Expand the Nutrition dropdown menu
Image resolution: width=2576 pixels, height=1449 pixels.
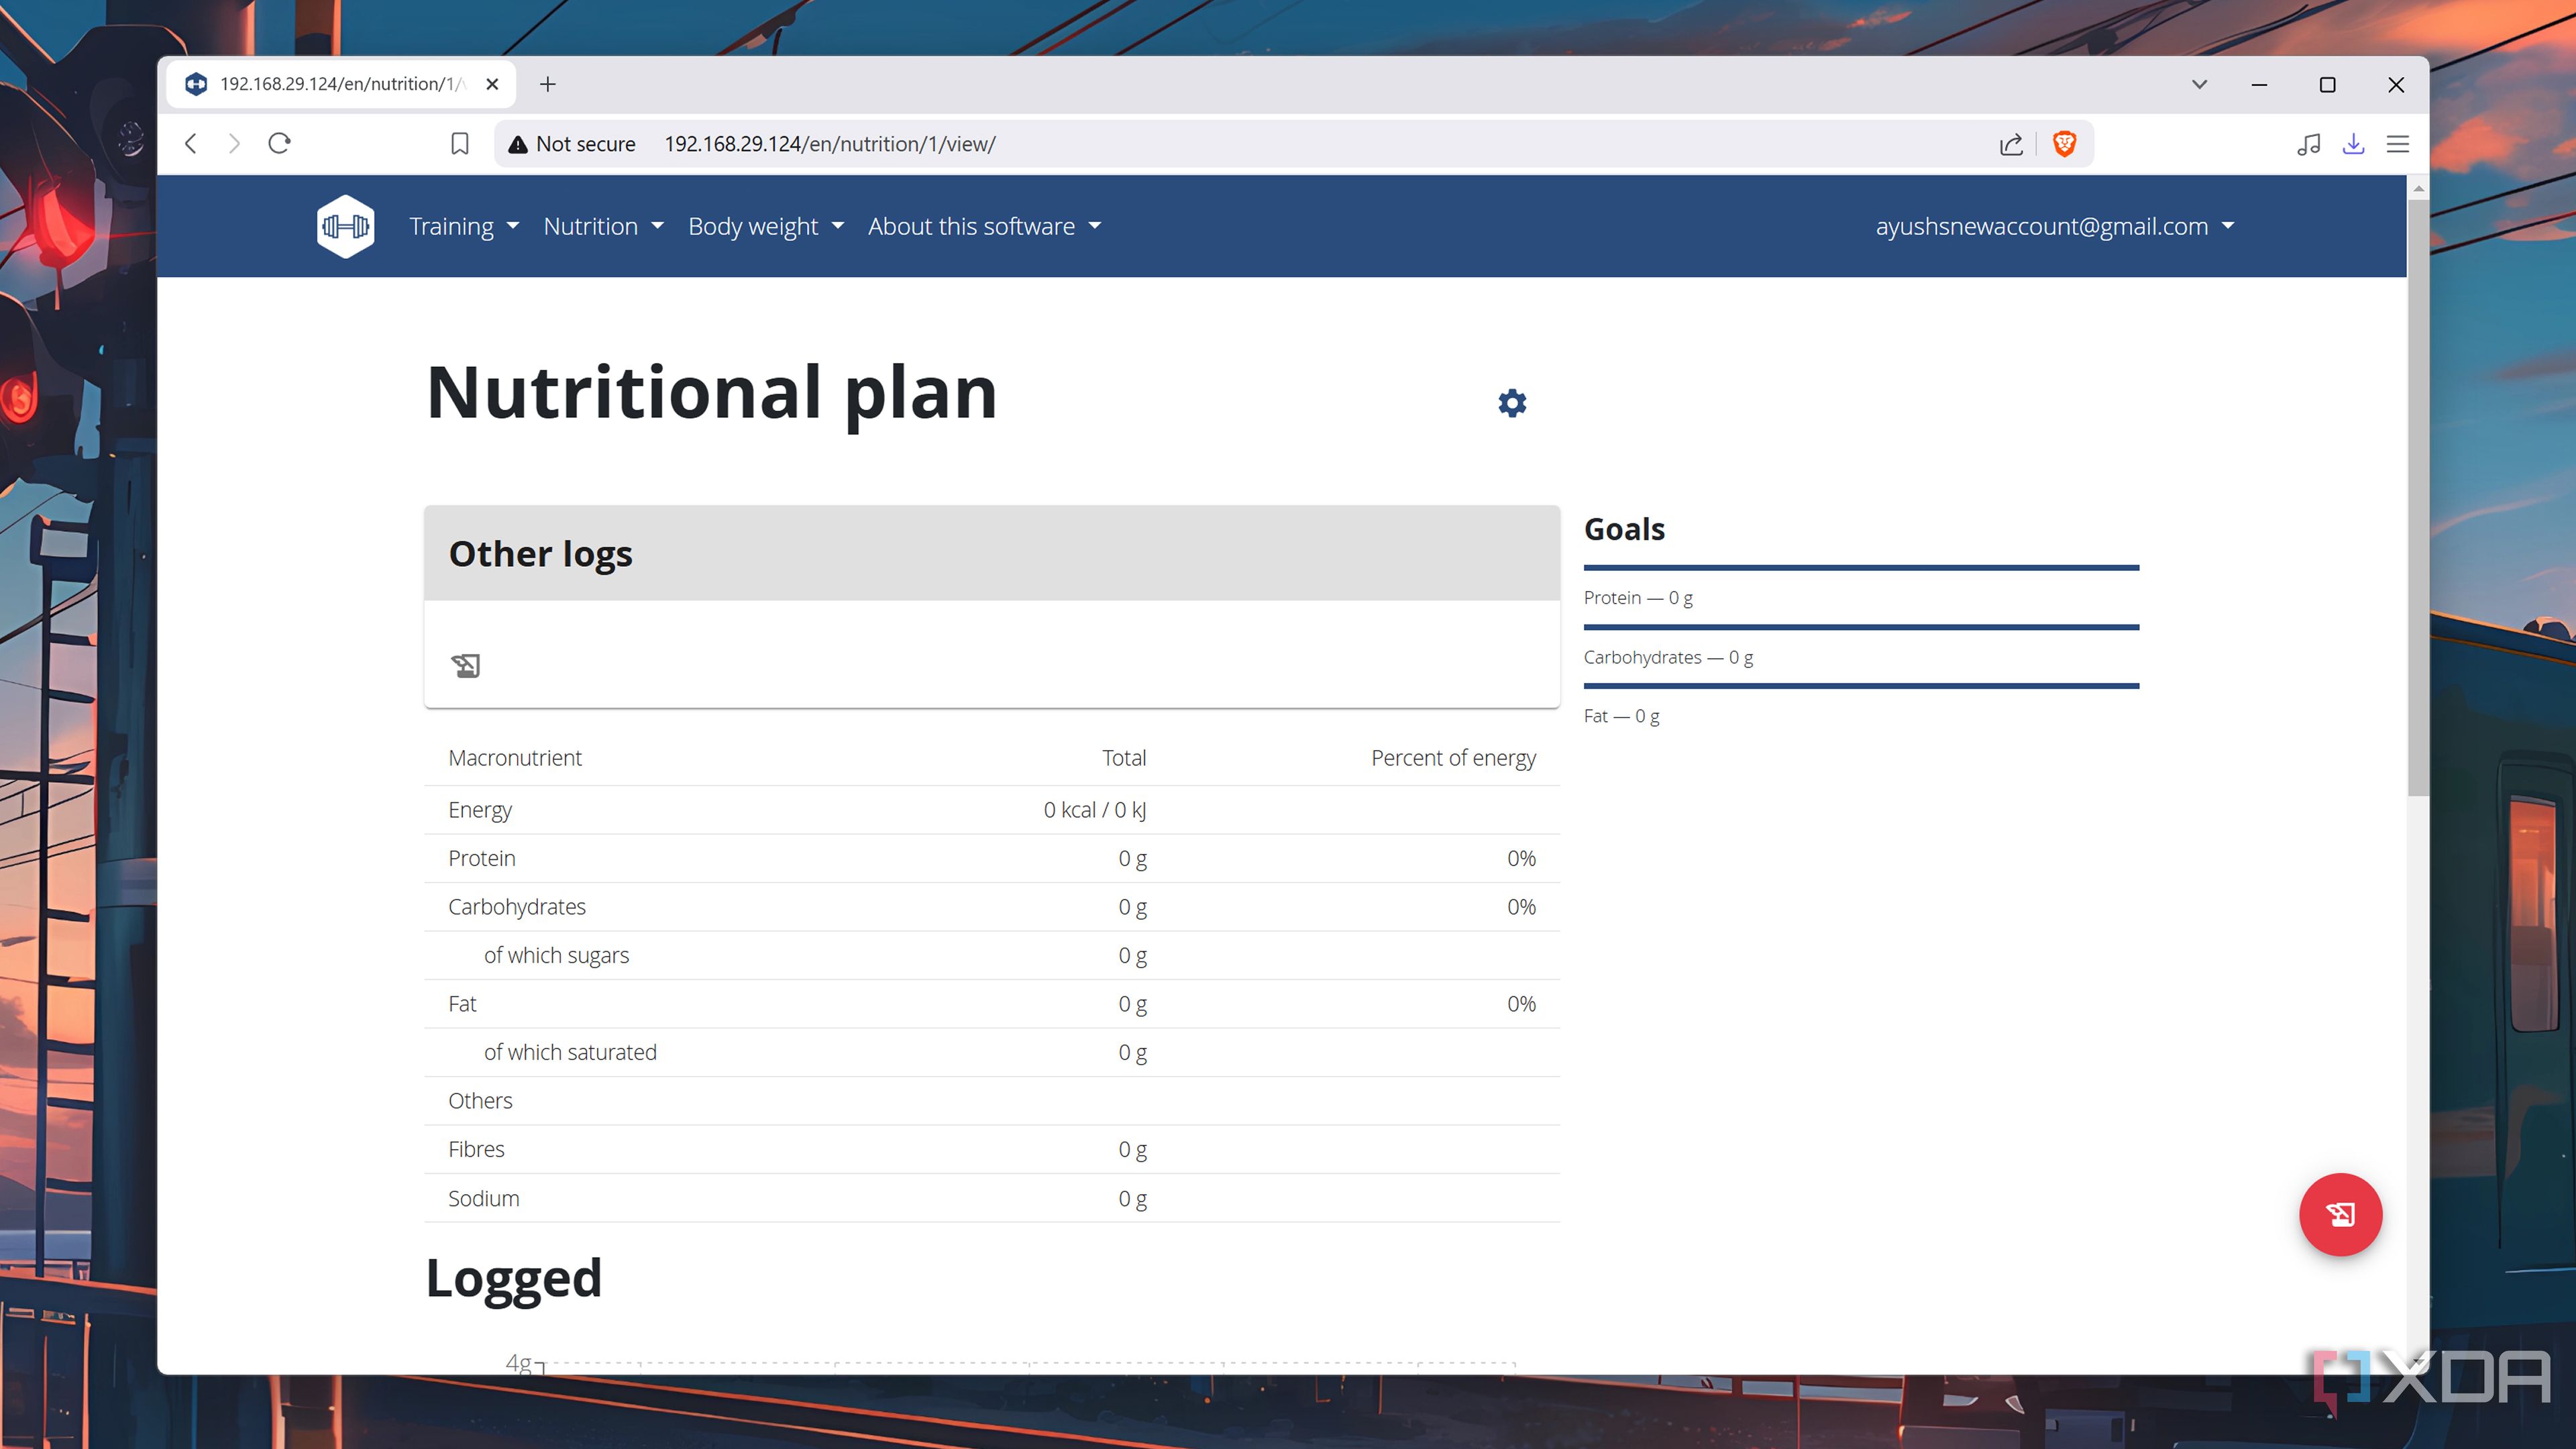pos(603,226)
